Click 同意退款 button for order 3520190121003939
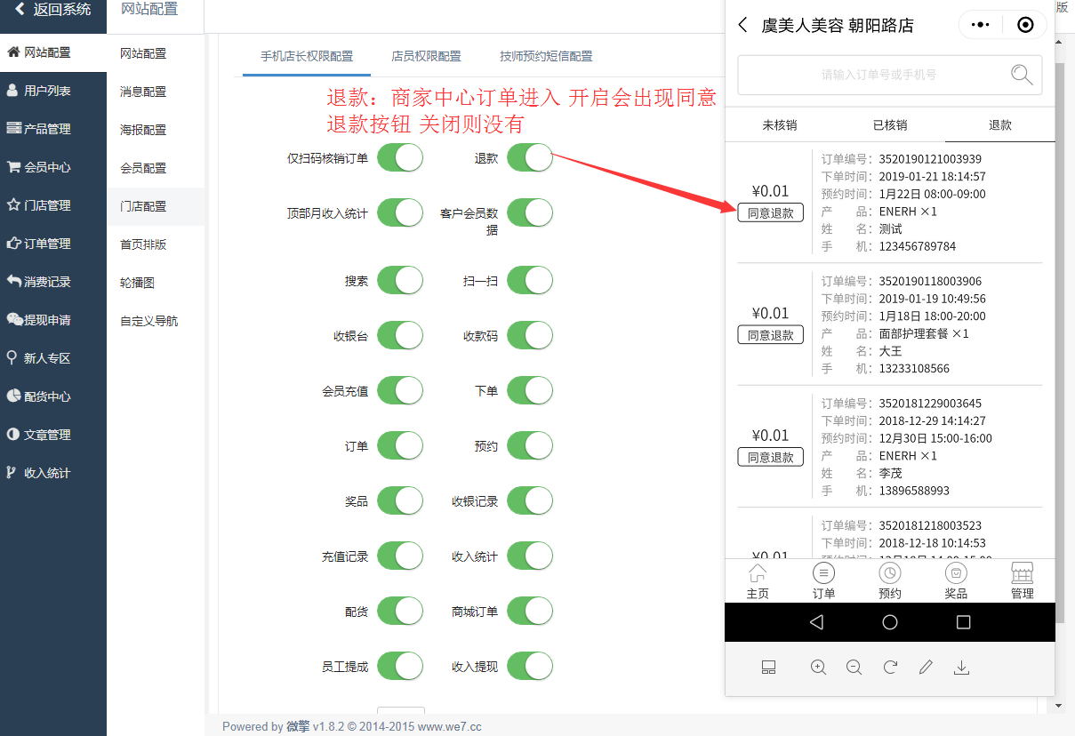Image resolution: width=1075 pixels, height=736 pixels. 771,212
